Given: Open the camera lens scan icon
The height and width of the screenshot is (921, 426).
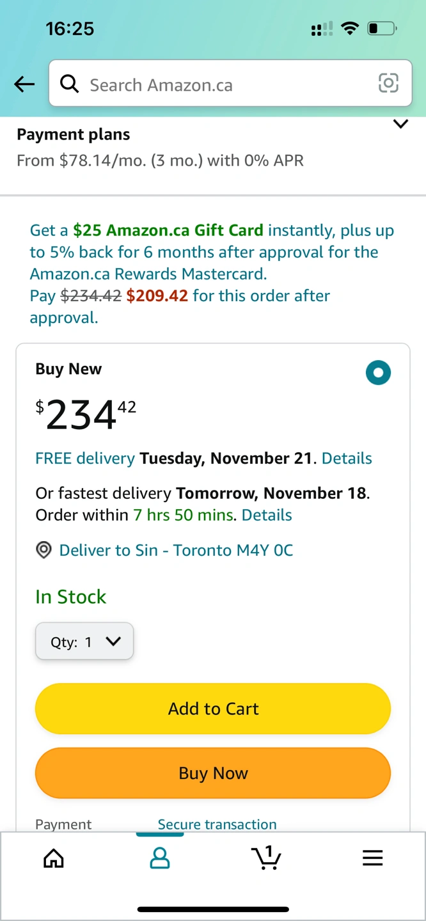Looking at the screenshot, I should point(388,83).
